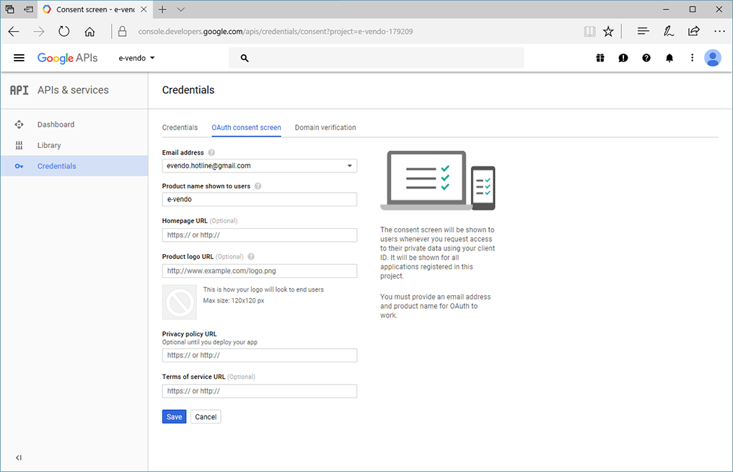Click the site lock icon

point(123,31)
